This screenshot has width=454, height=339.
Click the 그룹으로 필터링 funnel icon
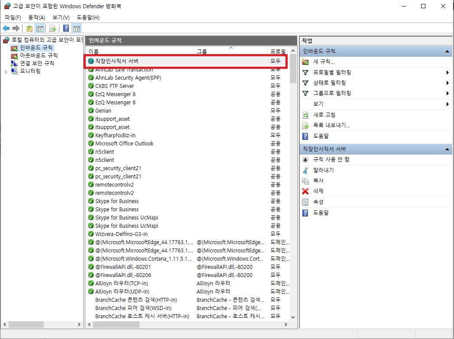[x=305, y=94]
